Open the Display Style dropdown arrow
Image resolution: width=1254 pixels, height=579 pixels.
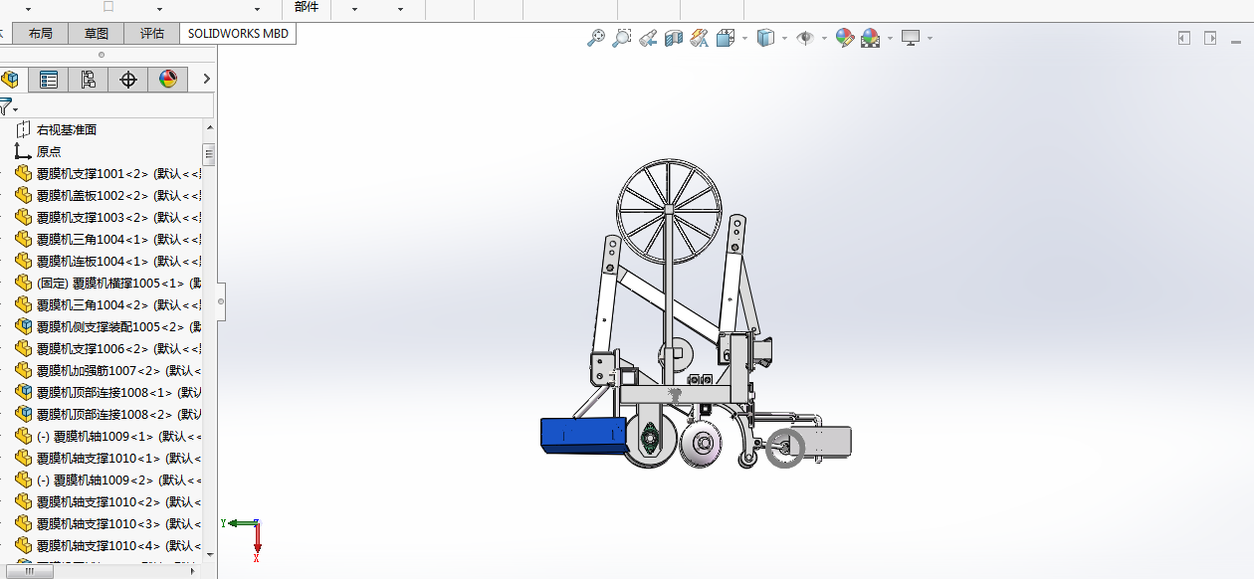pos(784,39)
